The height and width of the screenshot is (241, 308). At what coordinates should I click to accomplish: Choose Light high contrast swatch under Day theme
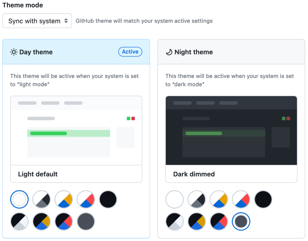click(x=42, y=199)
